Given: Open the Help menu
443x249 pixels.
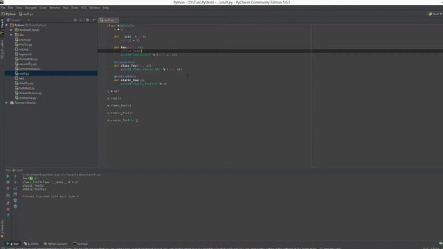Looking at the screenshot, I should pos(106,8).
